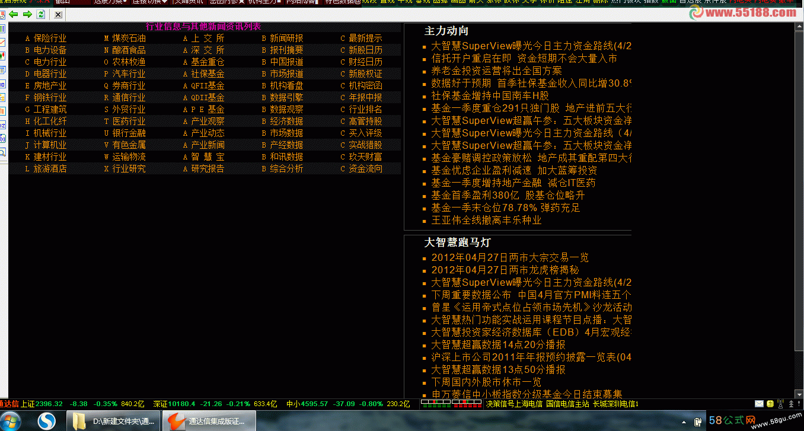
Task: Select 有色金属 industry entry
Action: pyautogui.click(x=129, y=145)
